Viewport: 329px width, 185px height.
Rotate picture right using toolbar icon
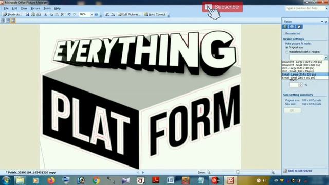pyautogui.click(x=113, y=14)
